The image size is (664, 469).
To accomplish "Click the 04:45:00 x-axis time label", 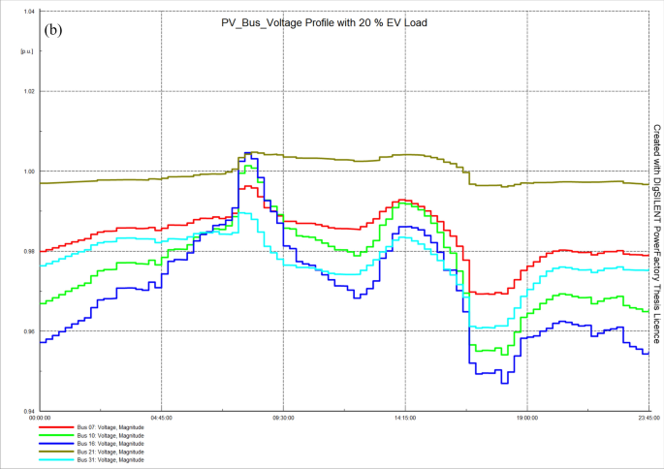I will [161, 419].
